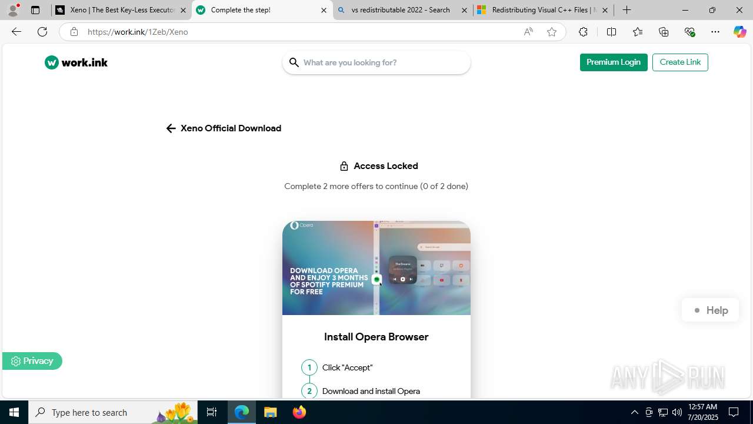Open File Explorer from the taskbar
753x424 pixels.
point(271,412)
